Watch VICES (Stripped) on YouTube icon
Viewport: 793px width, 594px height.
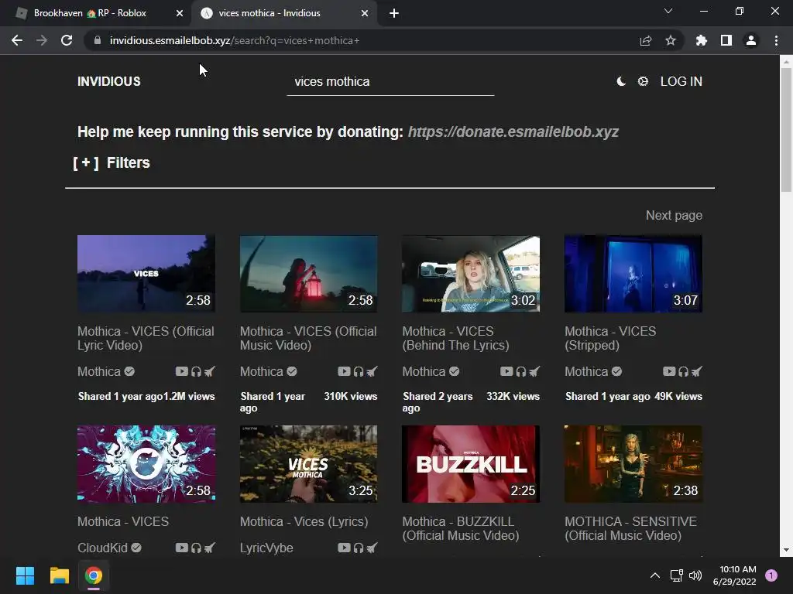coord(669,372)
